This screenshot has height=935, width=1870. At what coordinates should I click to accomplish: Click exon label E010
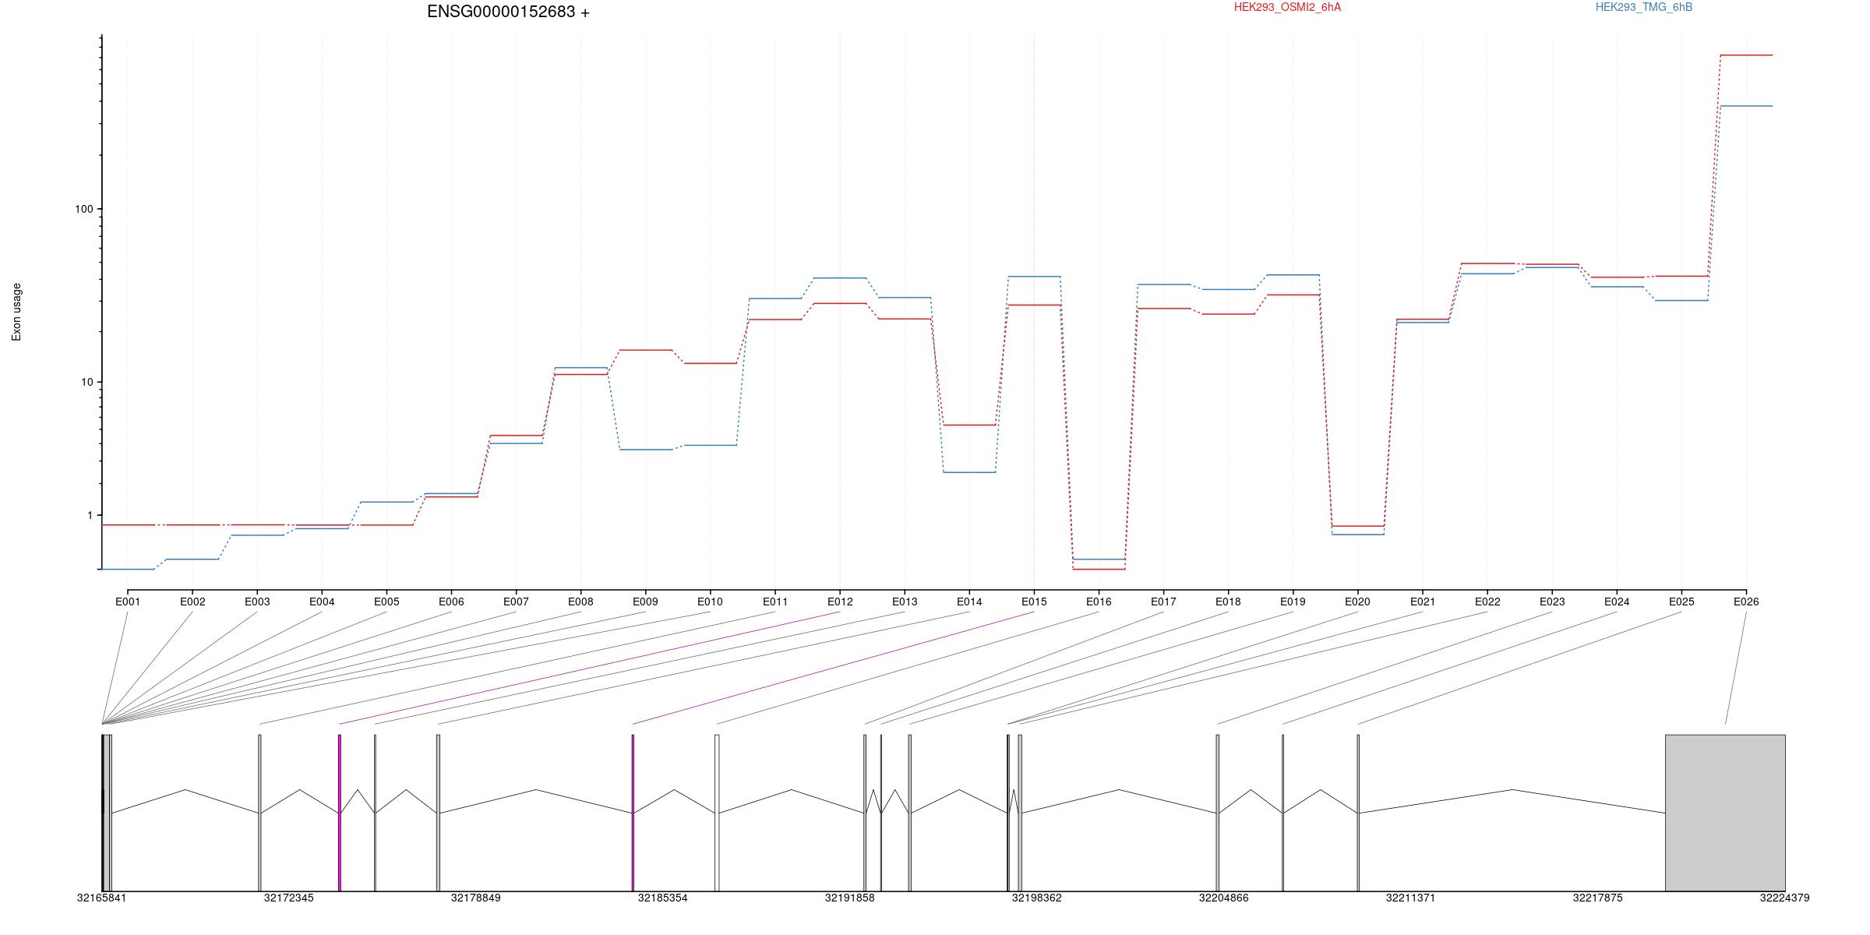[710, 602]
